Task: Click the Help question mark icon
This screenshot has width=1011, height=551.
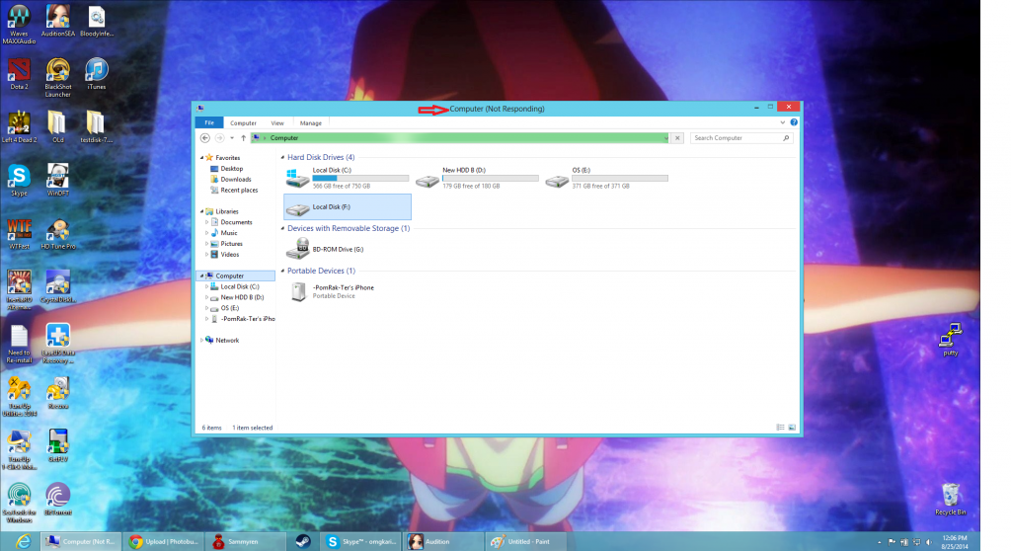Action: (794, 121)
